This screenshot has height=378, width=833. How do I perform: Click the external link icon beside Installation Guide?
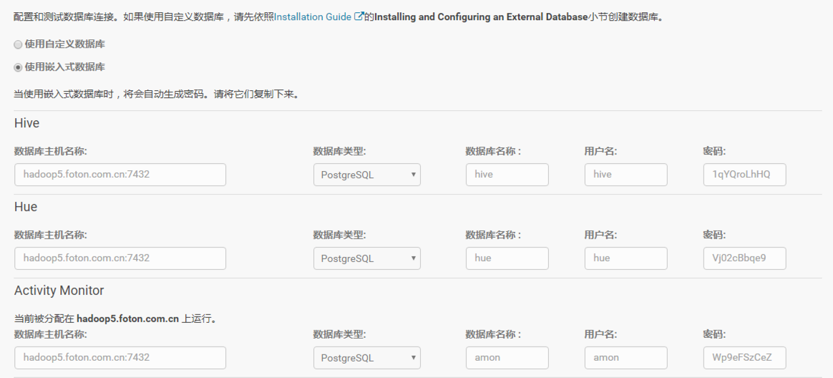[x=359, y=16]
